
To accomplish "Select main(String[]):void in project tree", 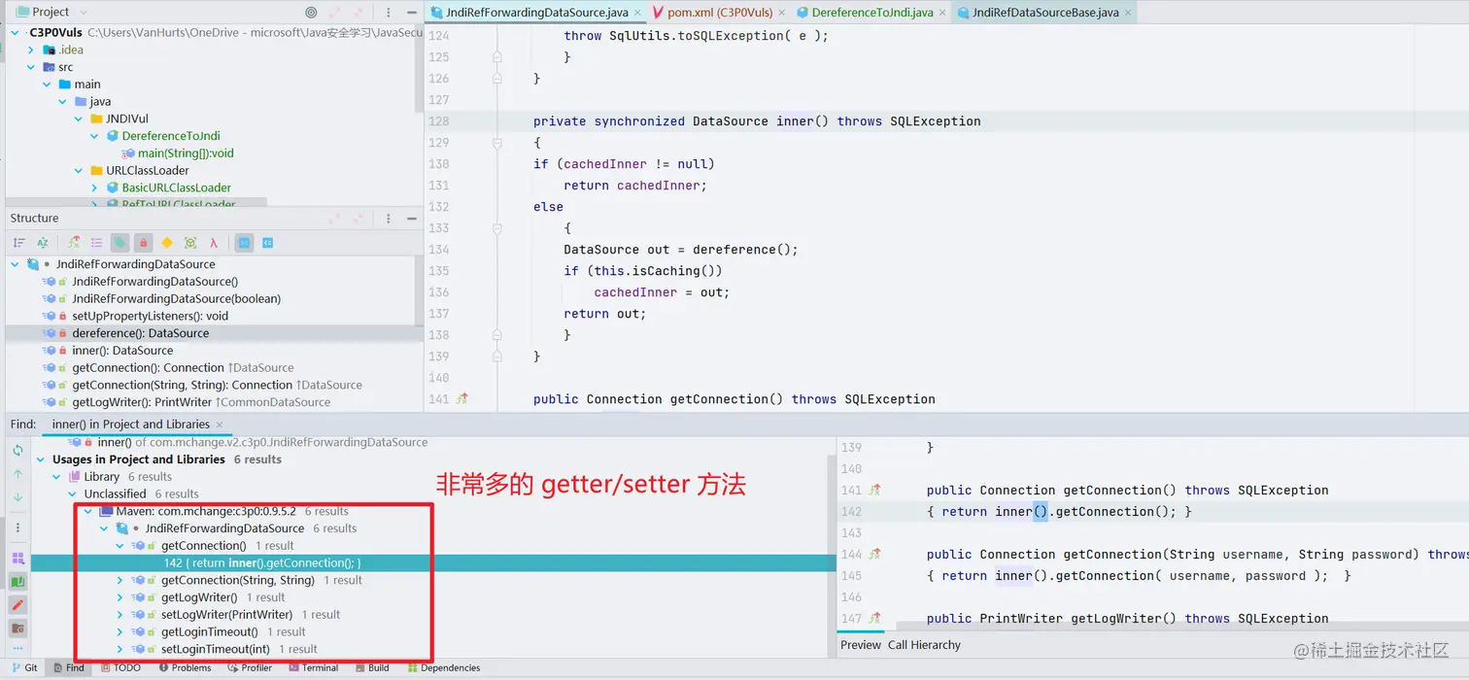I will coord(186,153).
